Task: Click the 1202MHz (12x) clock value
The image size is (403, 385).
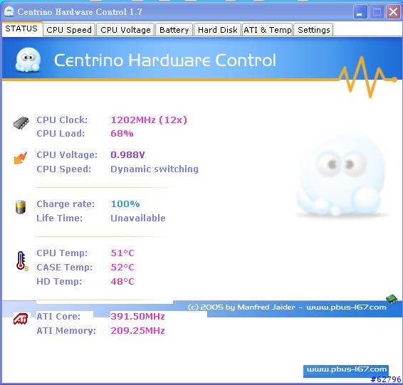Action: click(x=149, y=120)
